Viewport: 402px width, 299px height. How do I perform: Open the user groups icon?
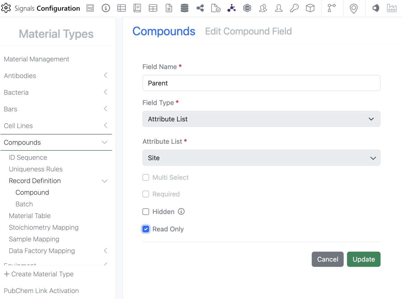click(263, 8)
